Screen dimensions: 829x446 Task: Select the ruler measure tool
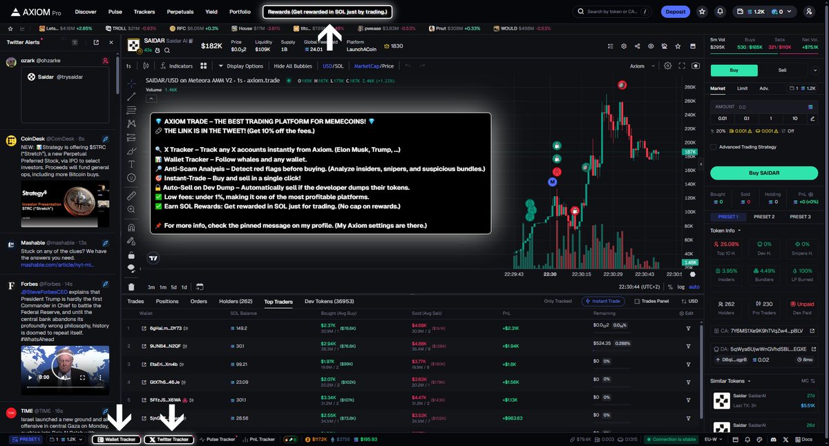[x=131, y=196]
